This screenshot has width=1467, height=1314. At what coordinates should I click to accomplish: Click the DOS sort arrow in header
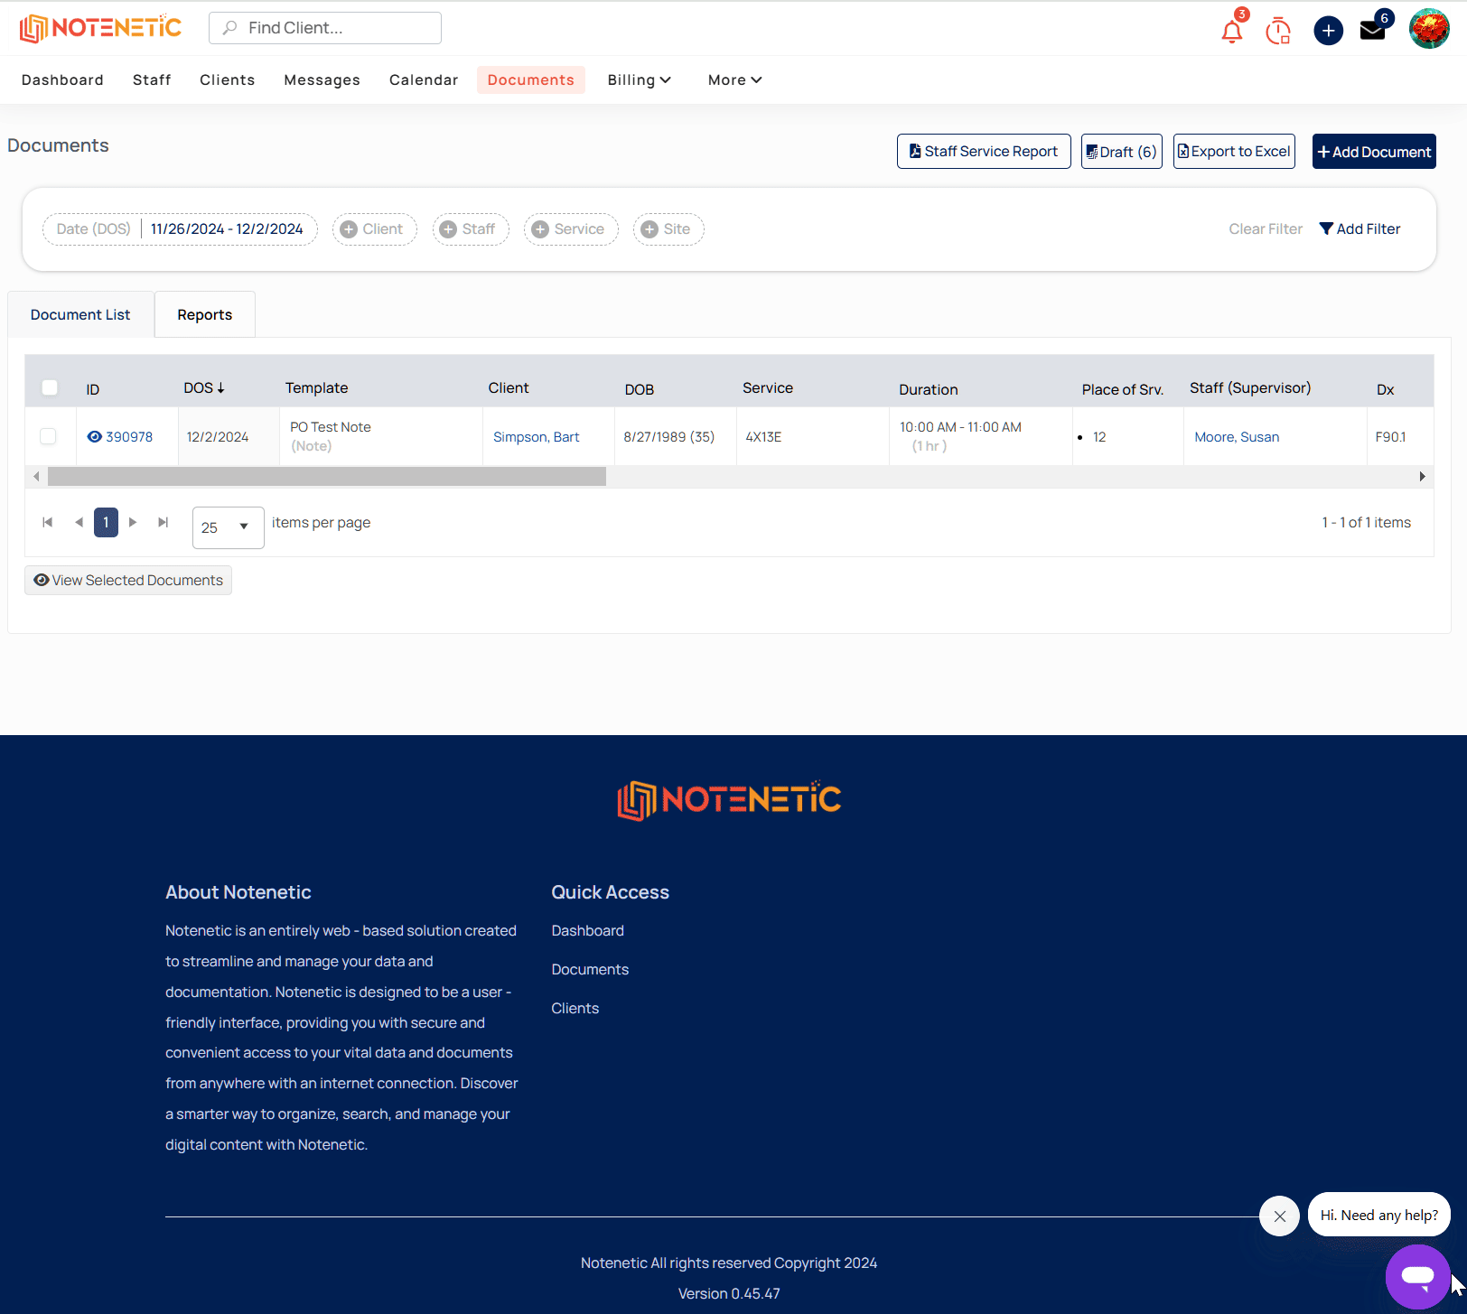tap(220, 388)
